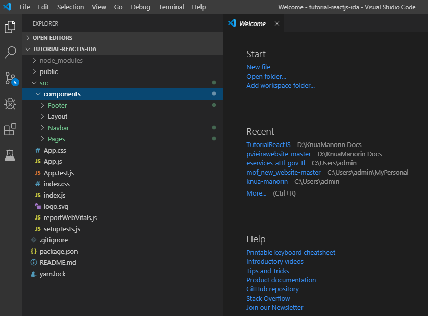The width and height of the screenshot is (428, 316).
Task: Open GitHub repository link
Action: tap(272, 289)
